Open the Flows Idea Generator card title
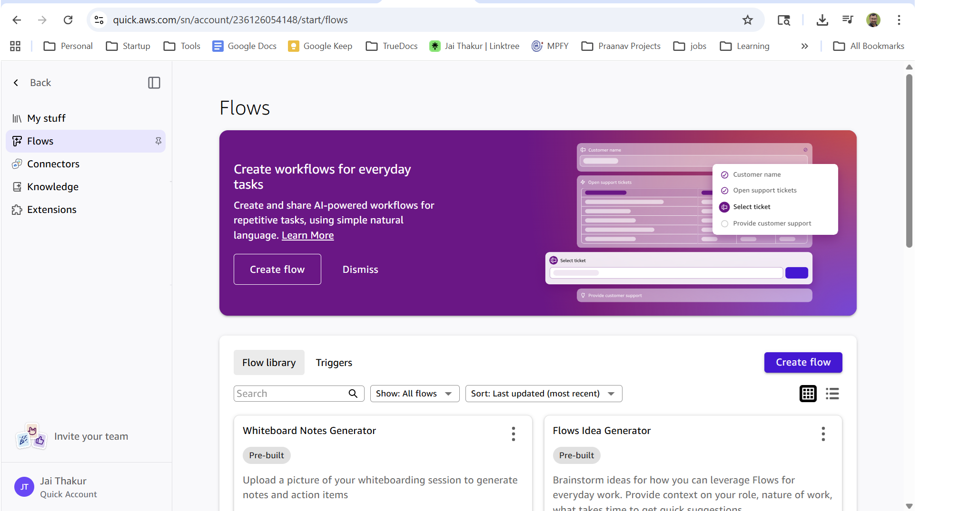This screenshot has height=511, width=978. pyautogui.click(x=602, y=431)
